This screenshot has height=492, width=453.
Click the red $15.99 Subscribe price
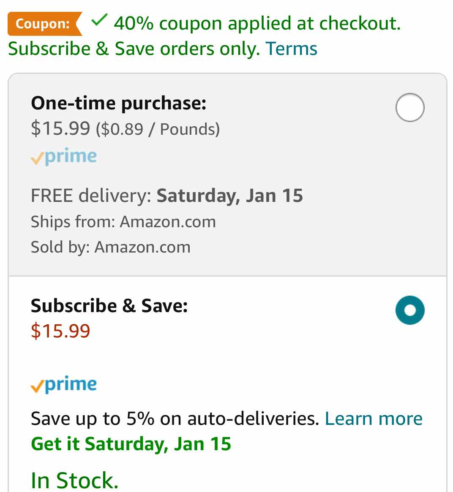pos(60,331)
